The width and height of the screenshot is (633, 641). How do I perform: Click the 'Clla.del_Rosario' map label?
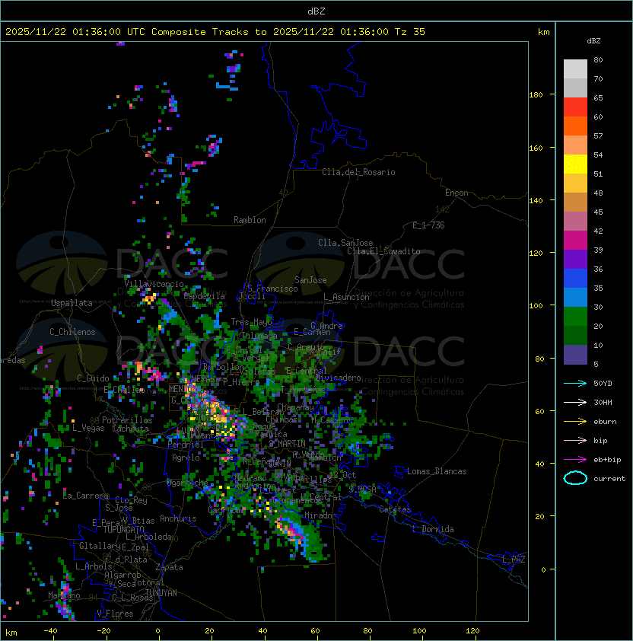358,172
